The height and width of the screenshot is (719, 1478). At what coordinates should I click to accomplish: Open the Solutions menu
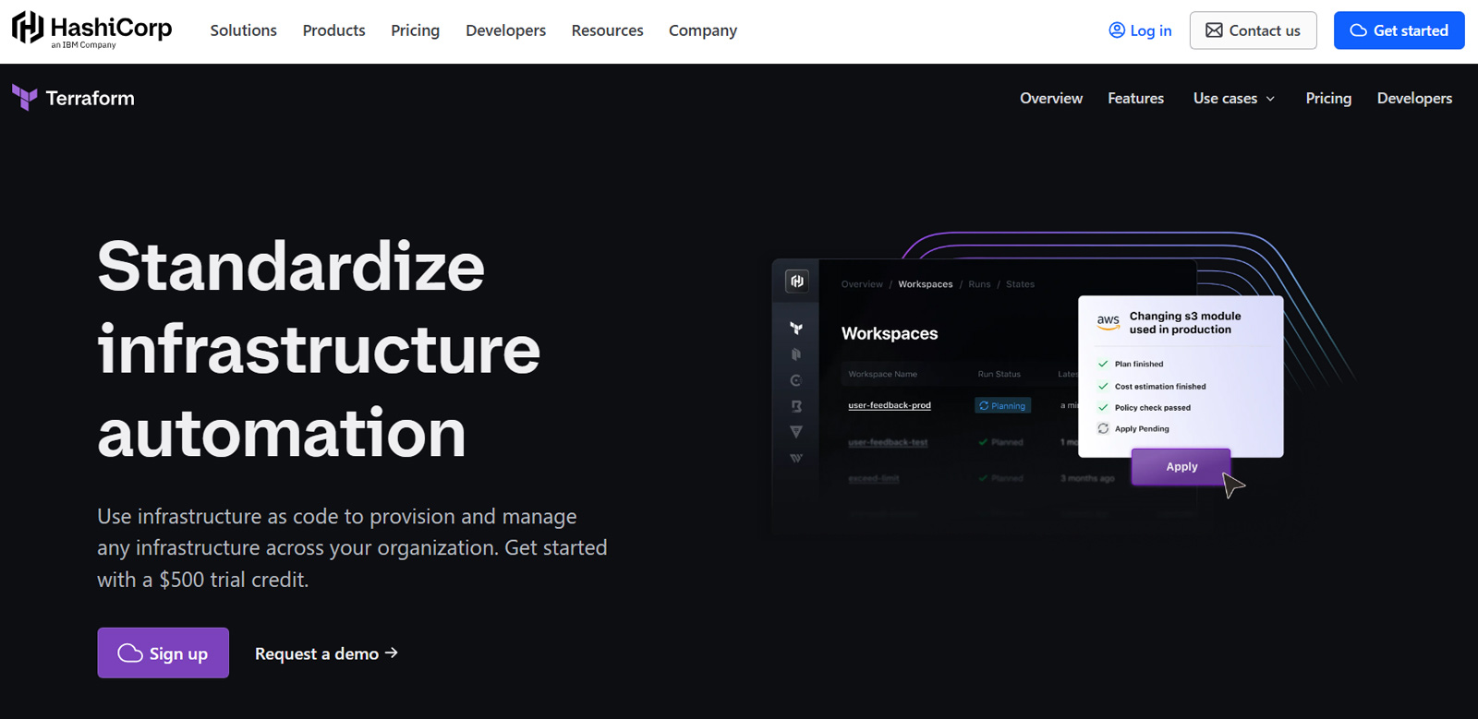(243, 30)
